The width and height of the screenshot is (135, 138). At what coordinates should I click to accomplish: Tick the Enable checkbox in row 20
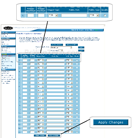(77, 132)
